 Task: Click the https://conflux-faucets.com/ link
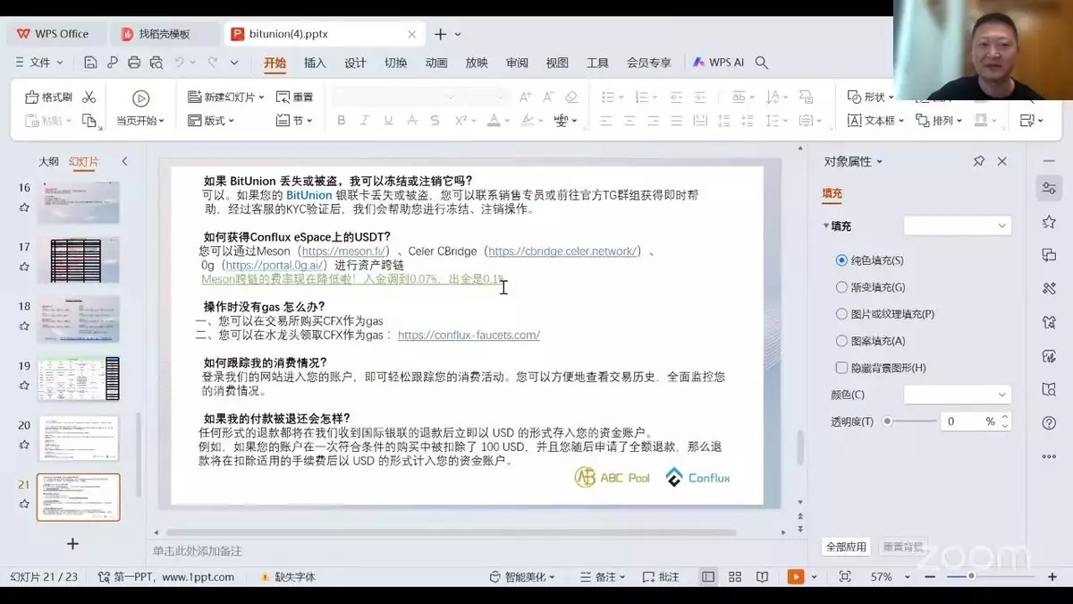(469, 335)
